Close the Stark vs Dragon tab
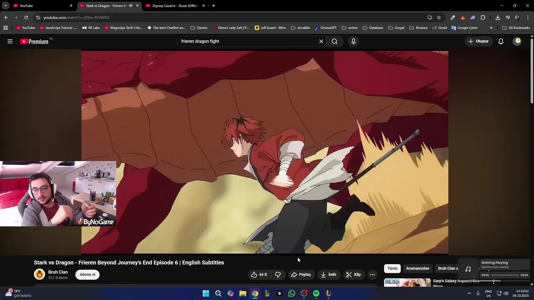Screen dimensions: 534x300 [x=137, y=6]
